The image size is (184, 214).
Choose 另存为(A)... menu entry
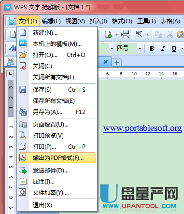tap(57, 112)
